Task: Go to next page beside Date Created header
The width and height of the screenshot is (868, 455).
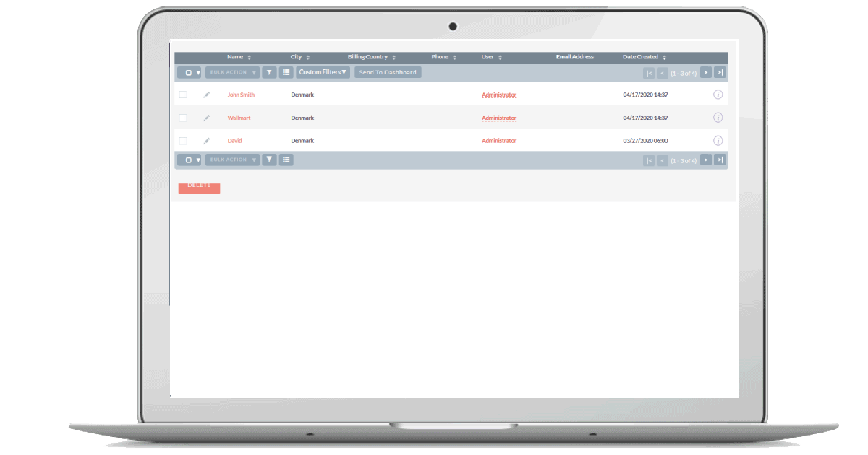Action: (x=706, y=72)
